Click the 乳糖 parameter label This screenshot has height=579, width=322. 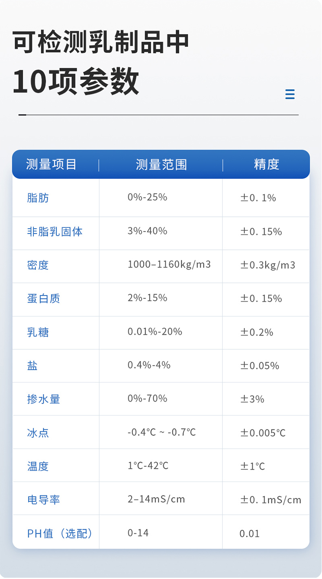(38, 332)
